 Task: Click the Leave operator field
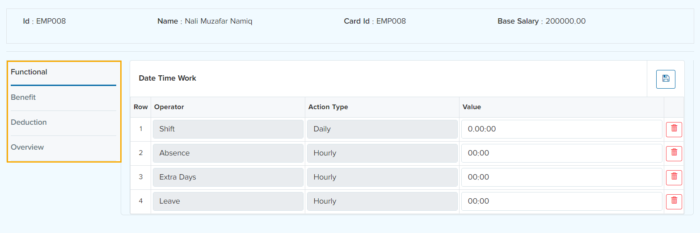tap(228, 201)
